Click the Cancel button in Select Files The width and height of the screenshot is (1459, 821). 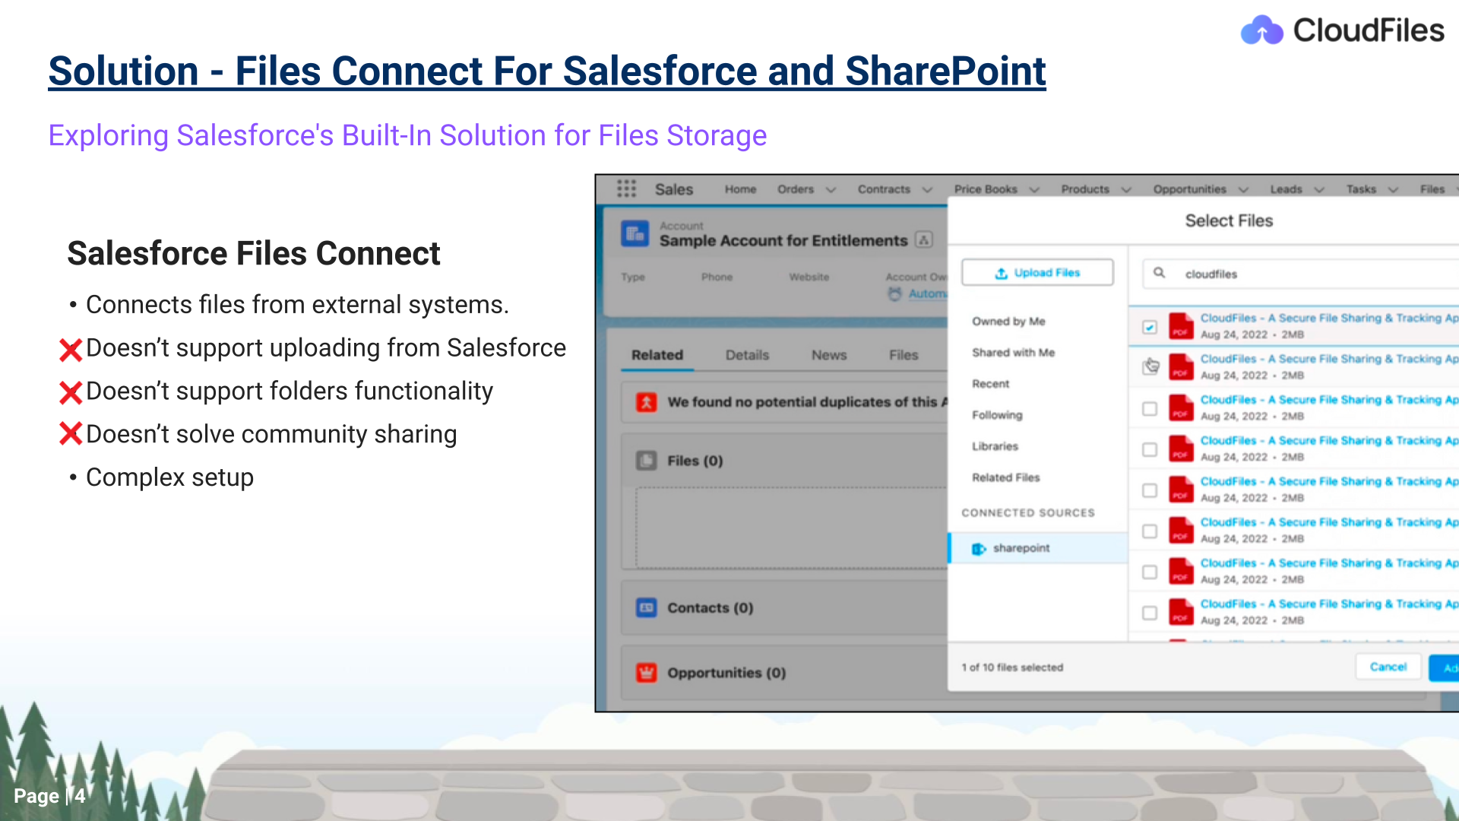[x=1388, y=667]
